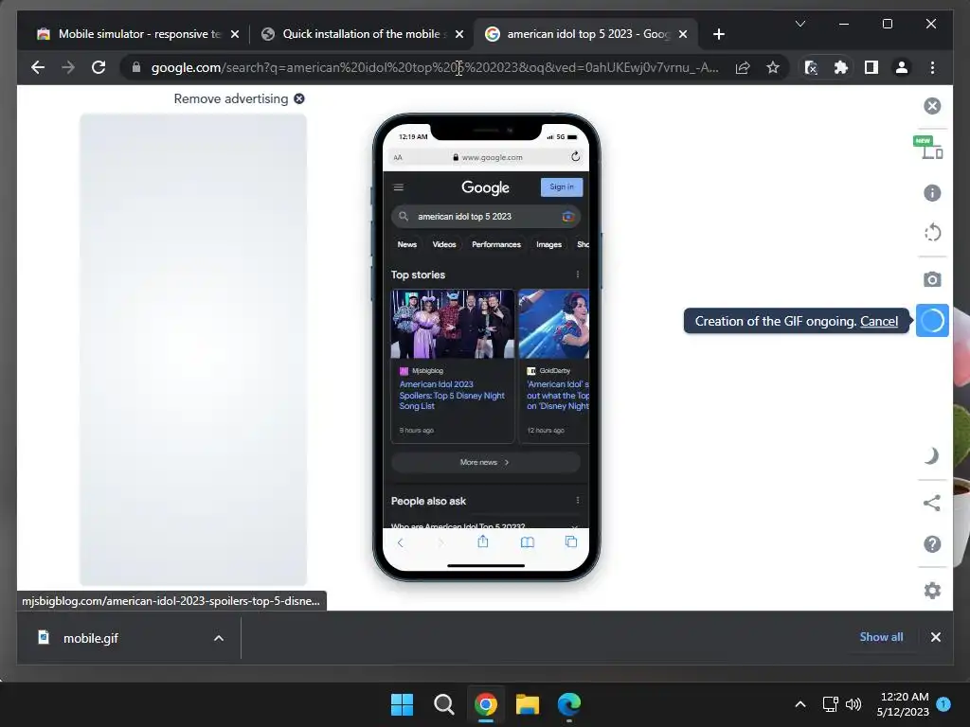
Task: Bookmark this page with the star
Action: coord(773,67)
